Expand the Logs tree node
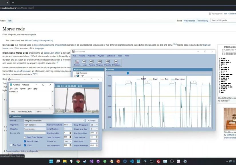This screenshot has height=165, width=236. pyautogui.click(x=75, y=76)
